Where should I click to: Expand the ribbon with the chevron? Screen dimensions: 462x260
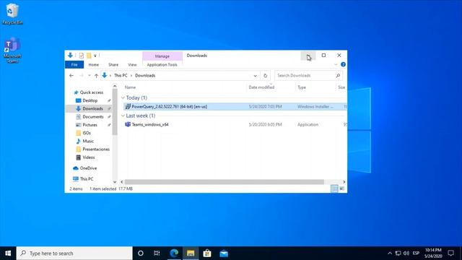coord(336,64)
